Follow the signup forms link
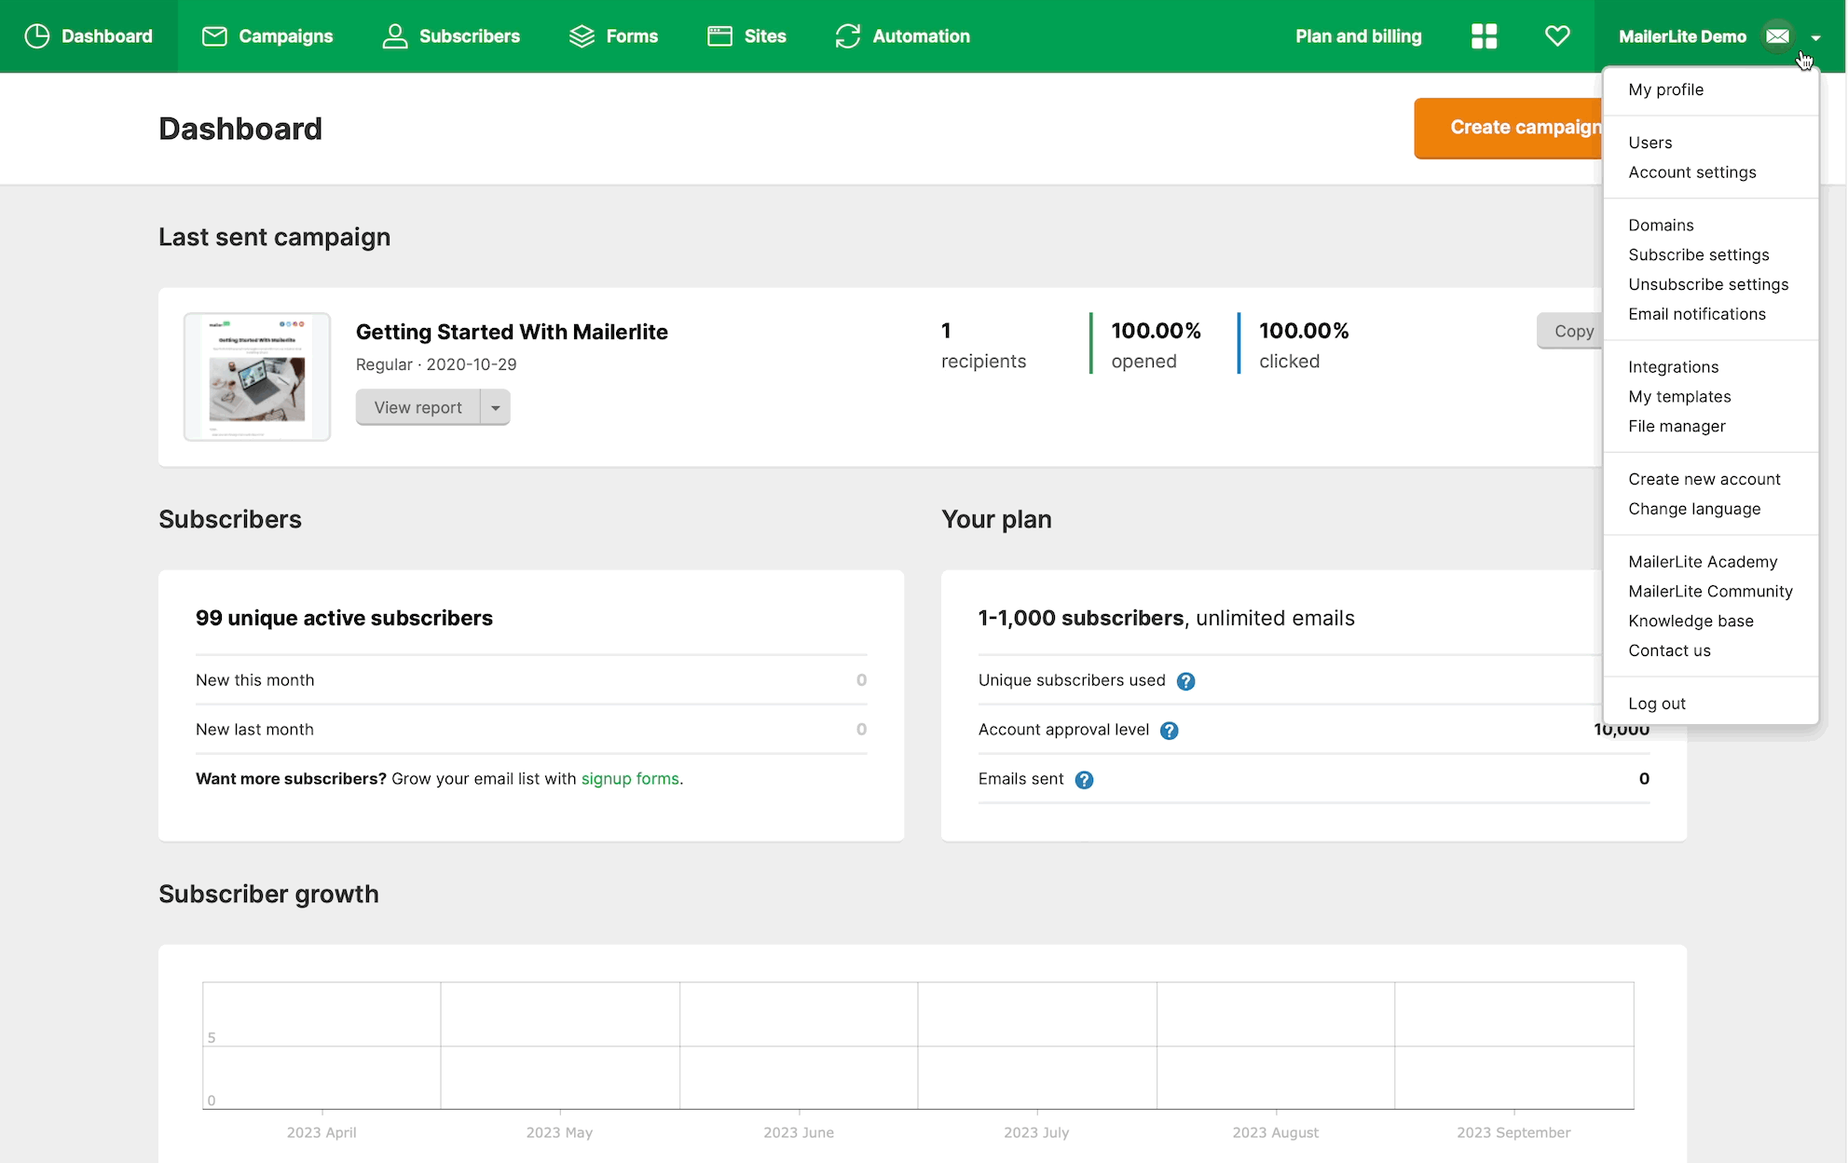This screenshot has height=1163, width=1848. tap(630, 779)
